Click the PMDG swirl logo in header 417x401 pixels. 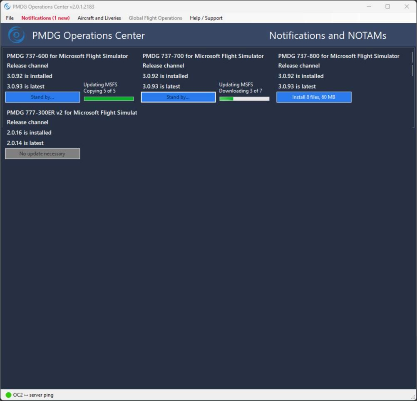click(x=16, y=35)
